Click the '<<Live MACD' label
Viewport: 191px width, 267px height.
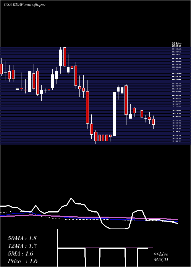click(161, 257)
